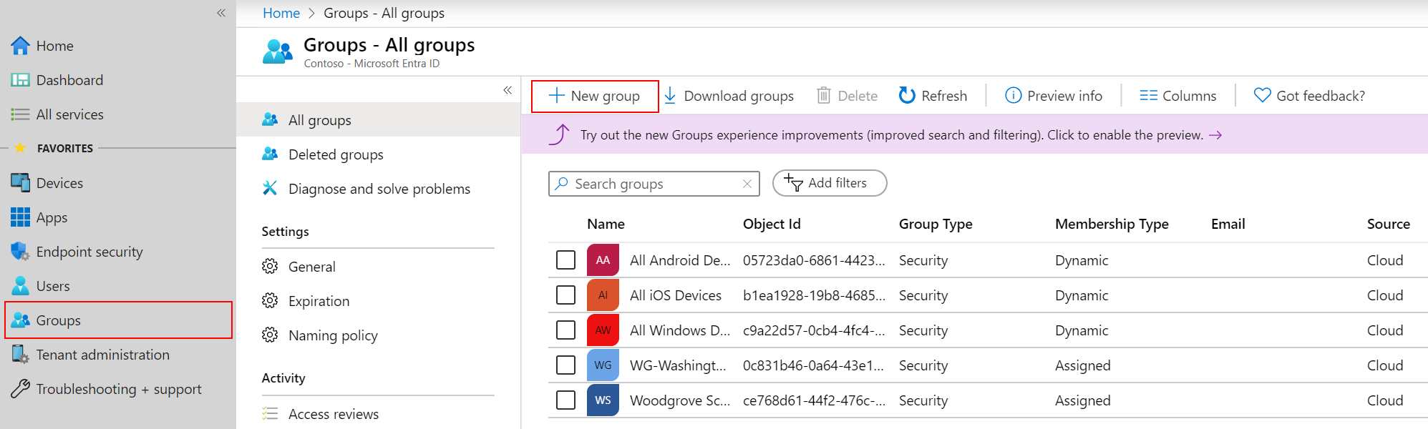
Task: Click the Deleted groups icon
Action: [x=270, y=154]
